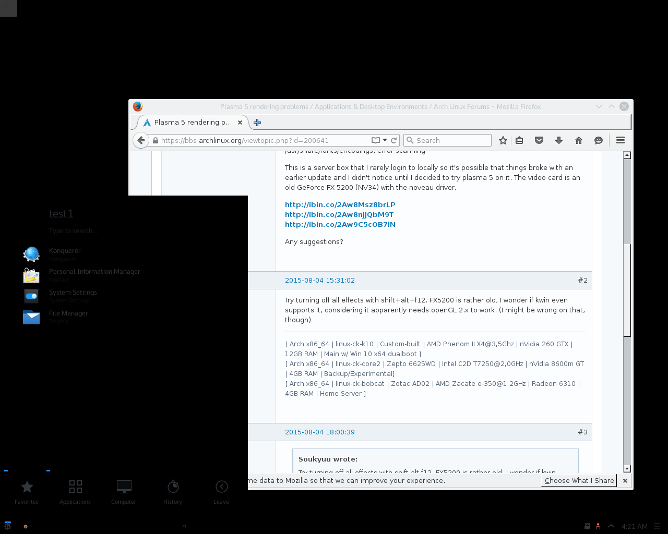668x534 pixels.
Task: Show bookmarks list icon in toolbar
Action: coord(519,140)
